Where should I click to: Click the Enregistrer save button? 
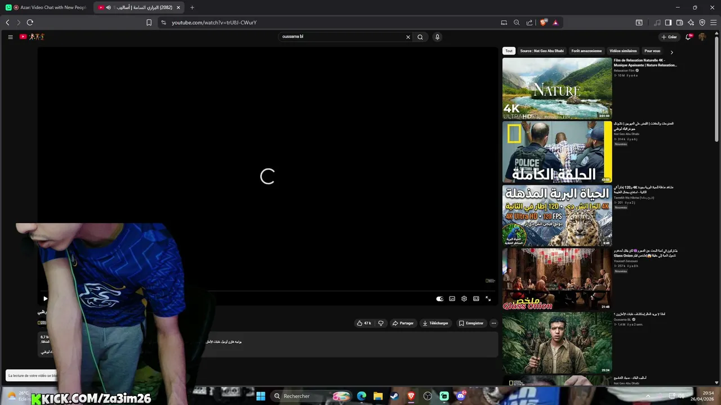tap(471, 323)
